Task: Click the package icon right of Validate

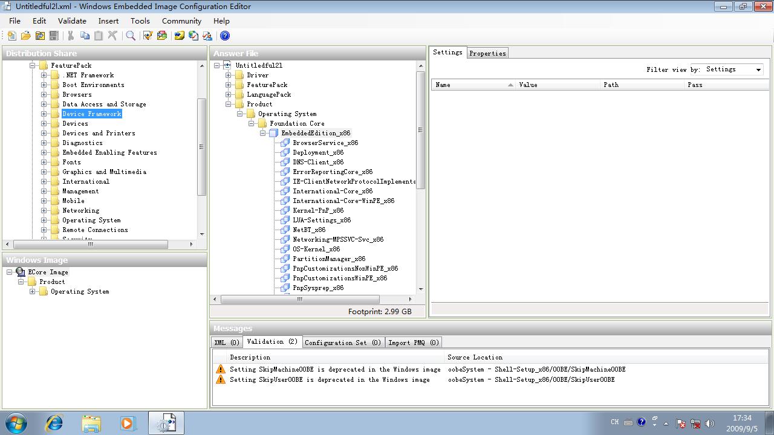Action: point(161,36)
